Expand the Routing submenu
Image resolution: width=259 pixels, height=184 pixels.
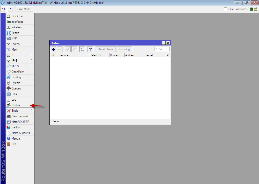click(20, 77)
